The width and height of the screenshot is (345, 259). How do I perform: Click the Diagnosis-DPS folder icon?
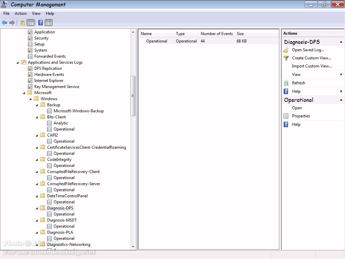42,208
